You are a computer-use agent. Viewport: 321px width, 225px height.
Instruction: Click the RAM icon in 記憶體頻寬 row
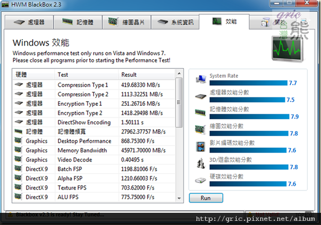click(19, 131)
